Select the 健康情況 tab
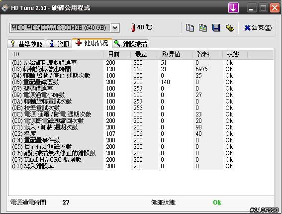282x214 pixels. (x=92, y=43)
